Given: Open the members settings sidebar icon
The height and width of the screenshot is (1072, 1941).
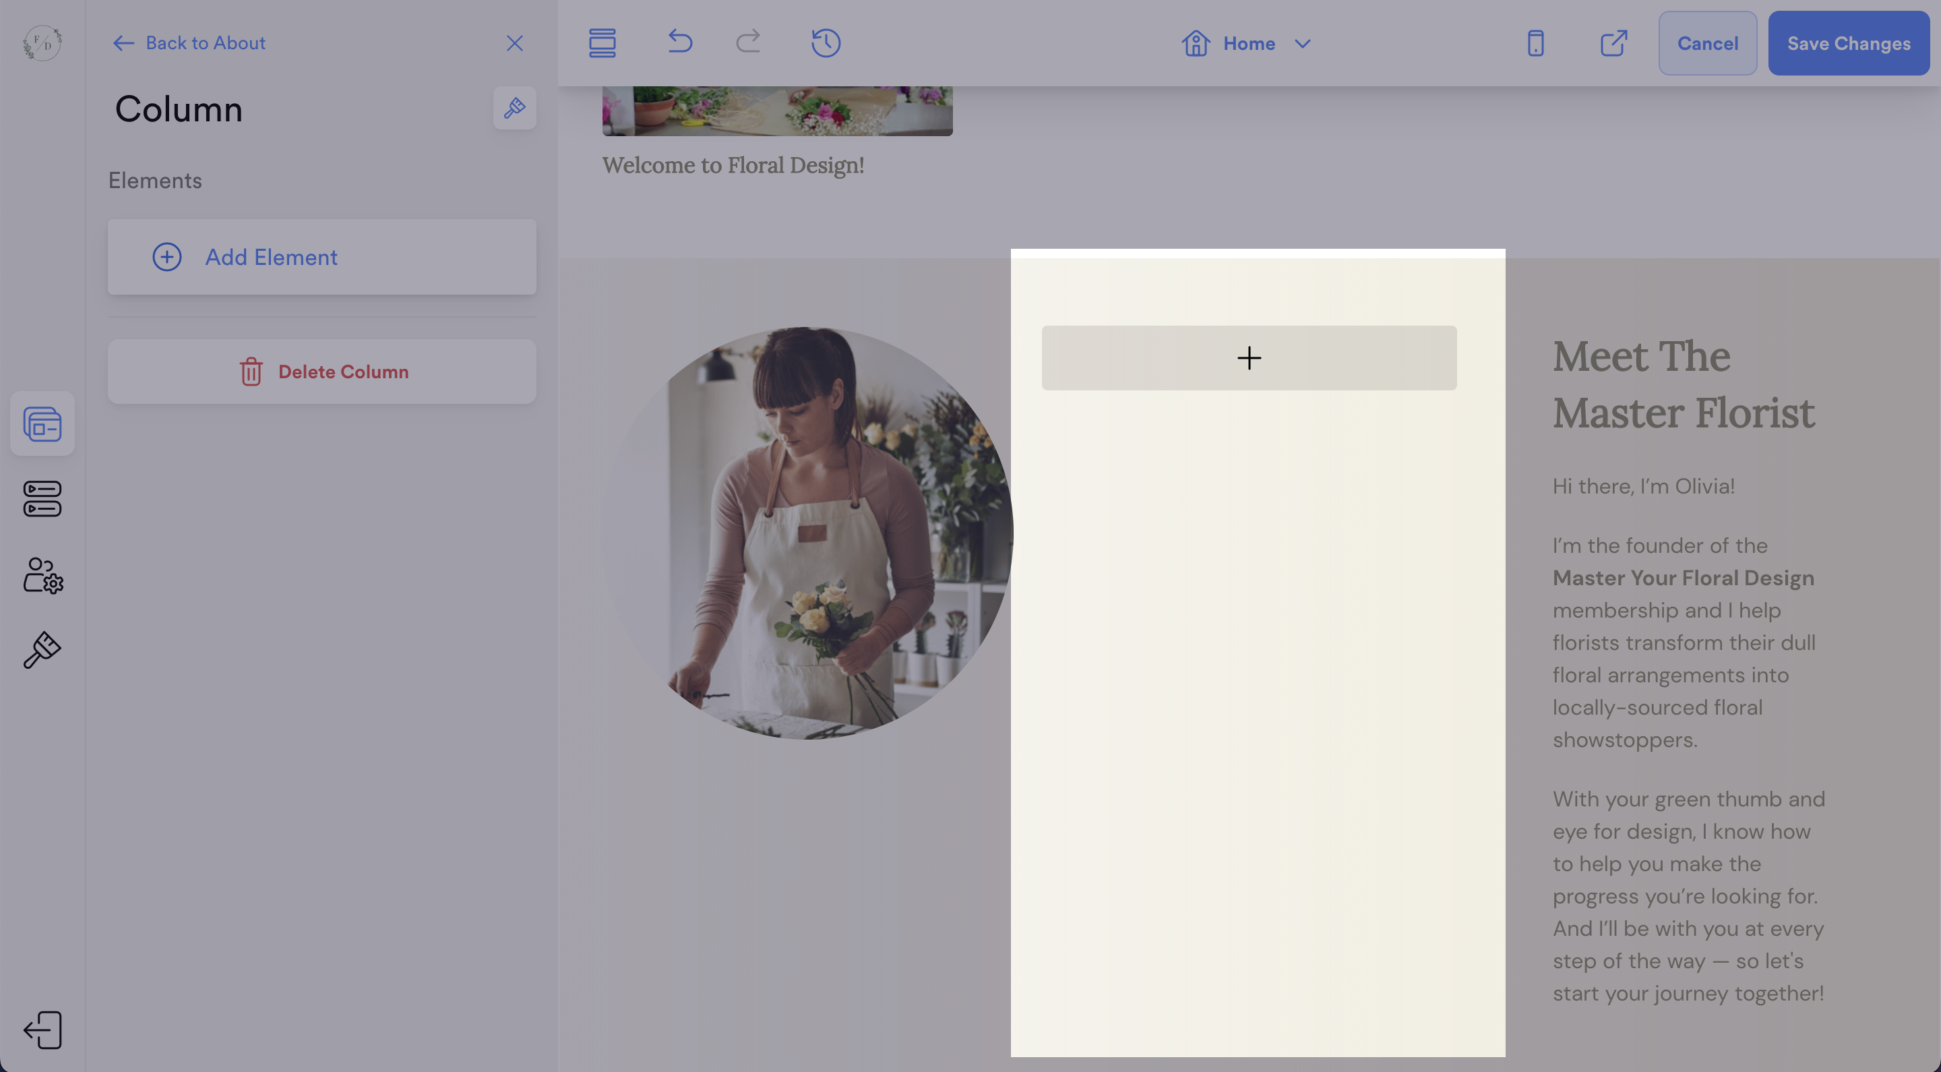Looking at the screenshot, I should click(42, 575).
